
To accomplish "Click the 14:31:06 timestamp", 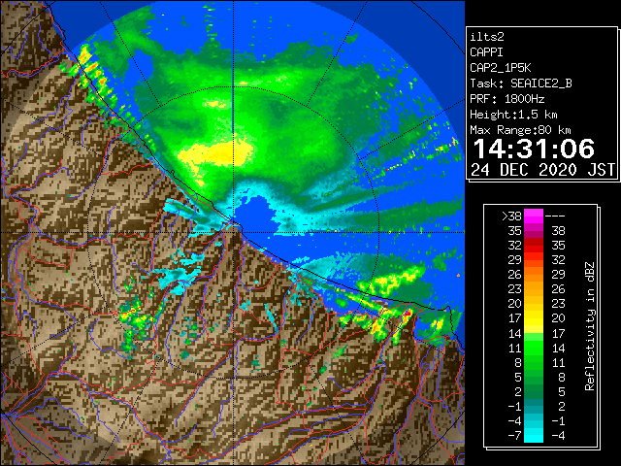I will pyautogui.click(x=534, y=149).
